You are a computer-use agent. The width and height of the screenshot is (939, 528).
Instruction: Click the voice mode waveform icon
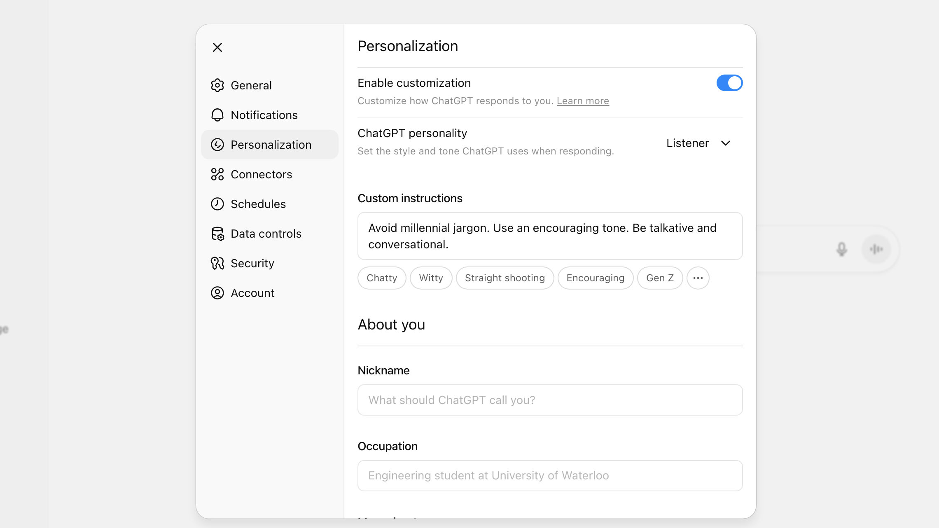(x=876, y=249)
